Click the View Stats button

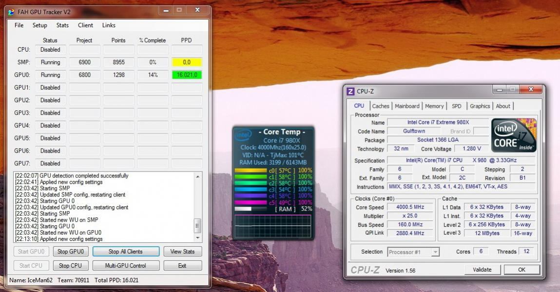(x=182, y=252)
